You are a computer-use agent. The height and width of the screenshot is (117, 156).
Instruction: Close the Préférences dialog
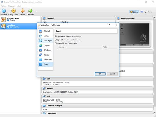tap(116, 25)
